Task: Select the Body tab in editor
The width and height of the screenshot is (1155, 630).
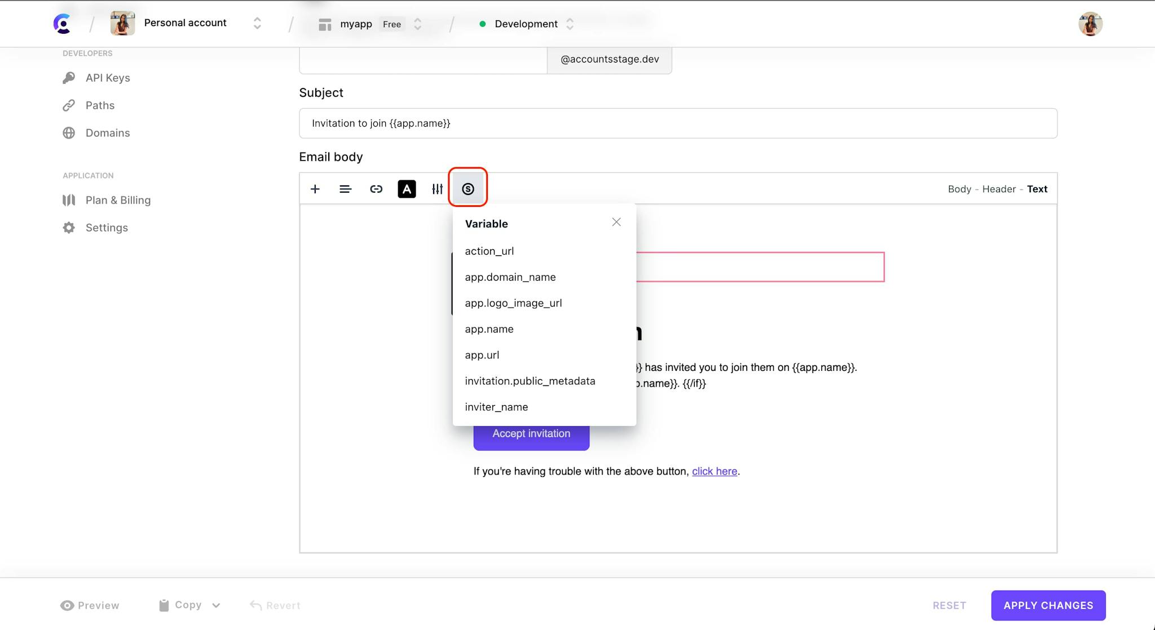Action: 959,189
